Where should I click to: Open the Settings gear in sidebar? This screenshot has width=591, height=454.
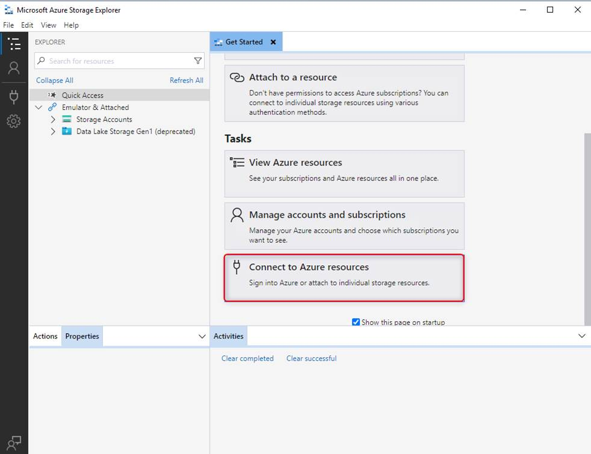[14, 121]
